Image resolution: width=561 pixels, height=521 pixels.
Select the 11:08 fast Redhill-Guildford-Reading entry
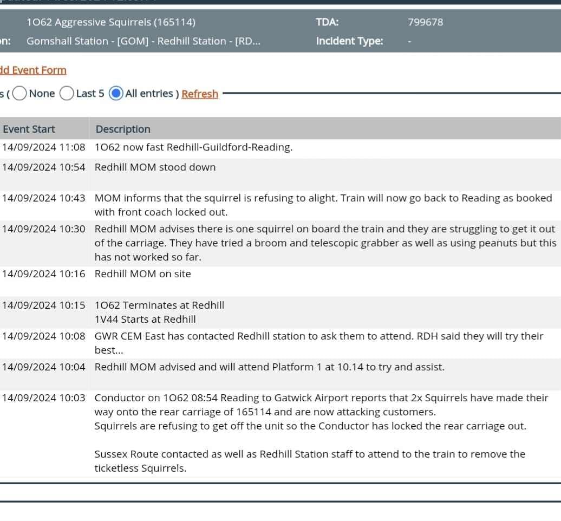click(193, 147)
